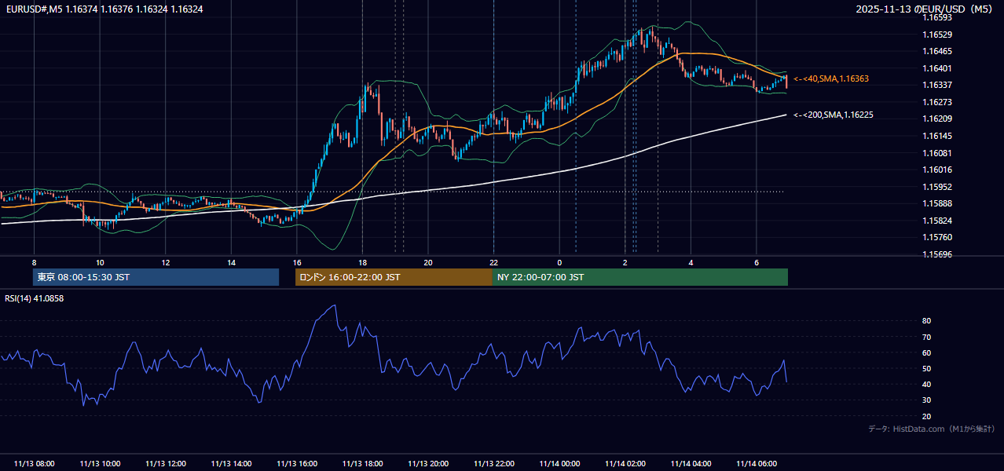Screen dimensions: 1004x471
Task: Click the RSI(14) 41.0858 indicator label
Action: (x=35, y=298)
